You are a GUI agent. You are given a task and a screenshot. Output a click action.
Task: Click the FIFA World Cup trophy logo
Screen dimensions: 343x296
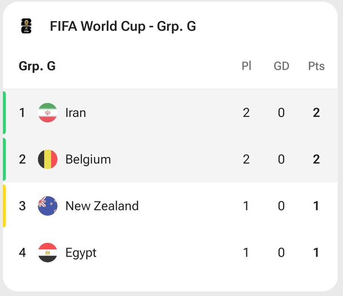pyautogui.click(x=26, y=26)
